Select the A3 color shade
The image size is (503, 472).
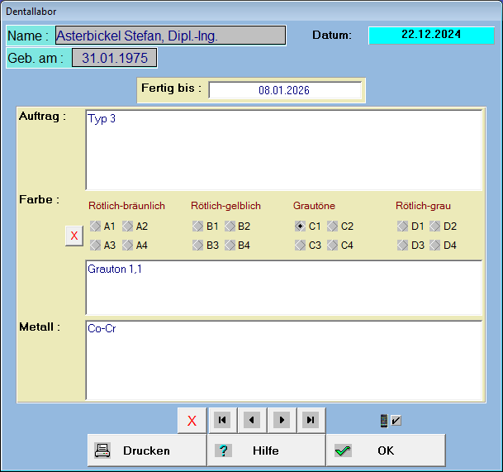point(96,245)
